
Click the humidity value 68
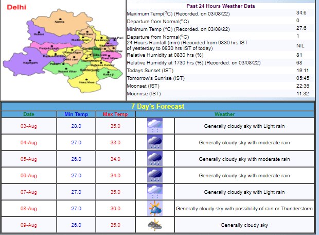(x=299, y=62)
